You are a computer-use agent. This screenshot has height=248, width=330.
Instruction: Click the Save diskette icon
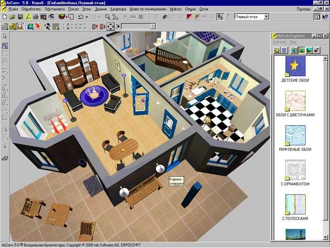(20, 17)
